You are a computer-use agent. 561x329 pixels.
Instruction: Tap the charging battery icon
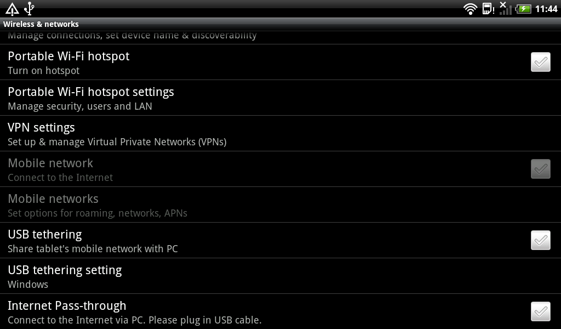click(x=523, y=9)
